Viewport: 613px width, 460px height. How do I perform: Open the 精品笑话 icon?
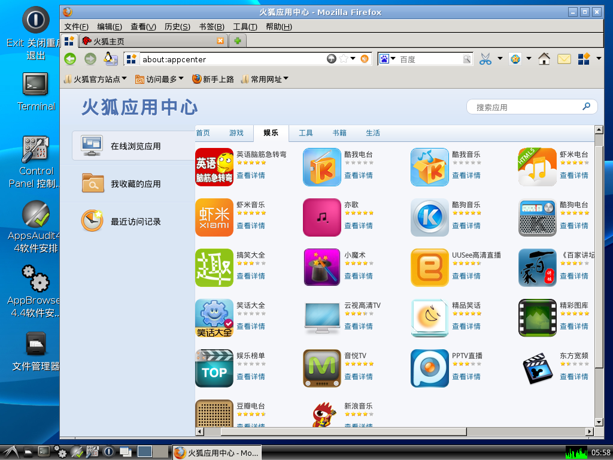[430, 318]
